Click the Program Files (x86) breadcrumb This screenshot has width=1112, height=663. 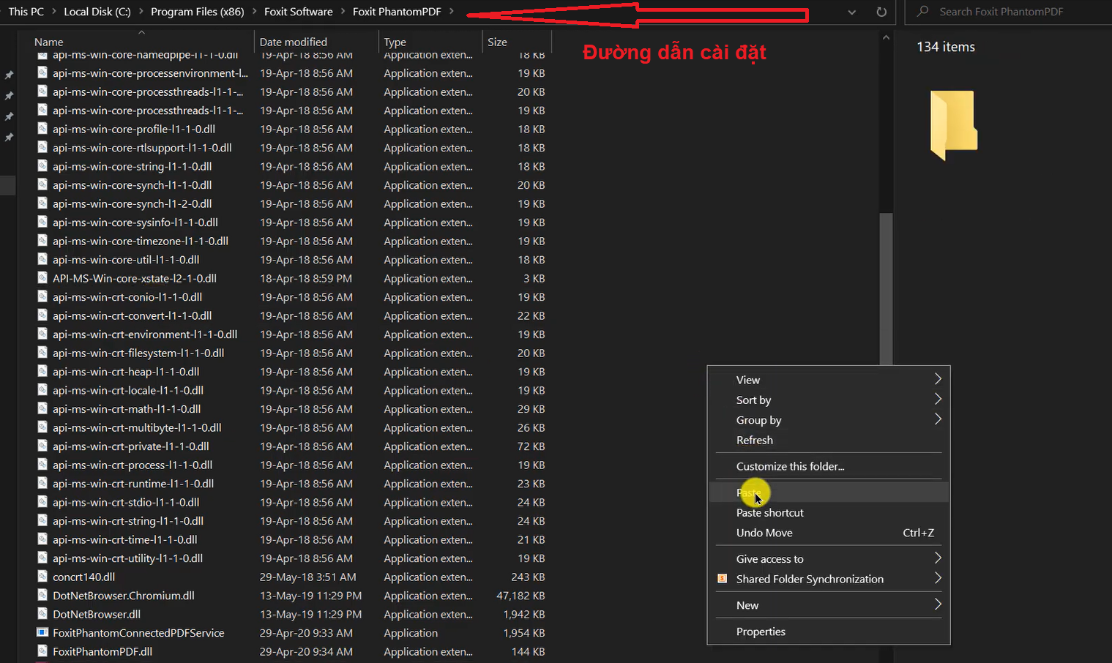coord(197,12)
